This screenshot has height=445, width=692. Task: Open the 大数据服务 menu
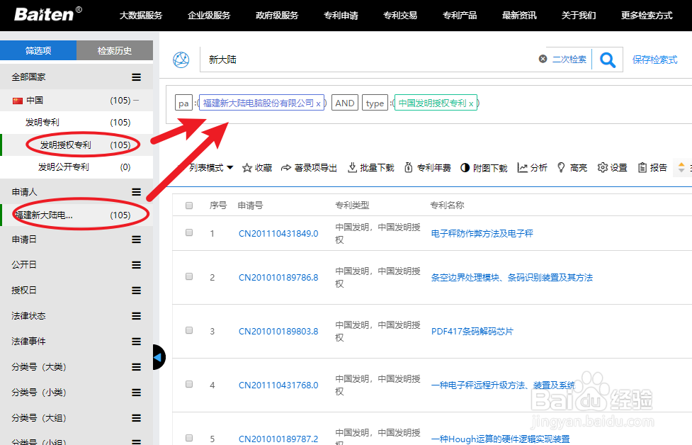click(141, 16)
